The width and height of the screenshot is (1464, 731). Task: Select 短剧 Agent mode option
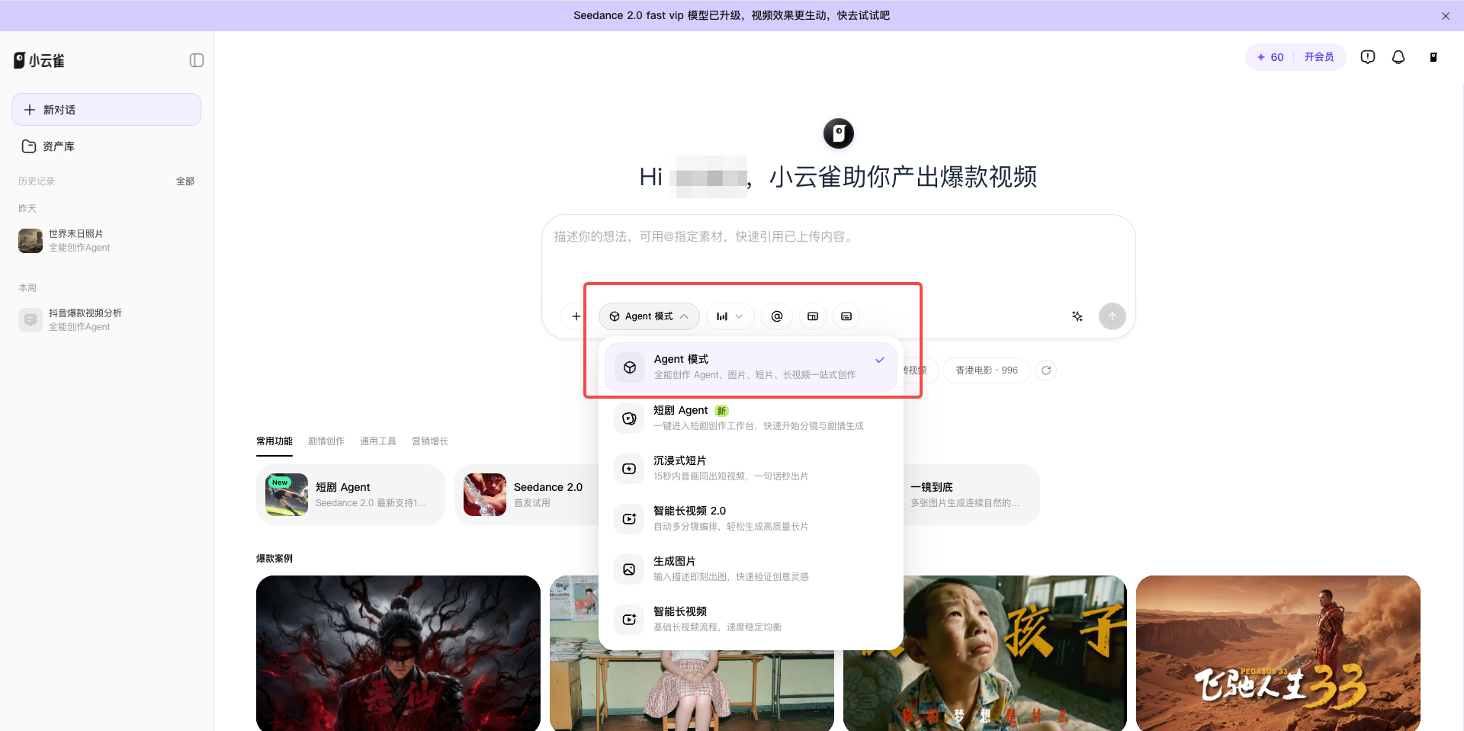(x=751, y=418)
